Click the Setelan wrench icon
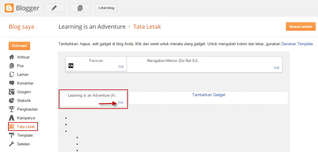 (x=12, y=144)
